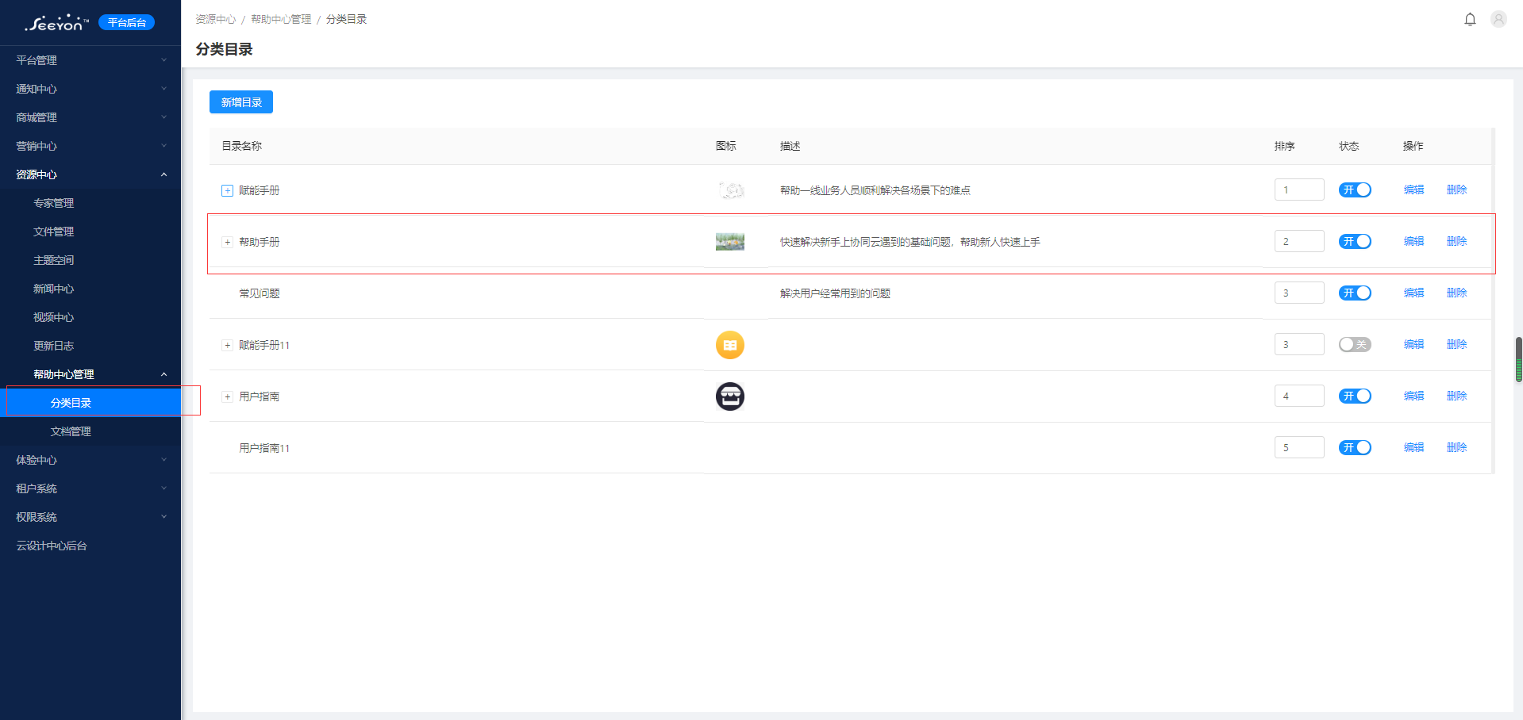Click the sort field of 赋能手册11 row
This screenshot has width=1523, height=720.
click(1299, 344)
